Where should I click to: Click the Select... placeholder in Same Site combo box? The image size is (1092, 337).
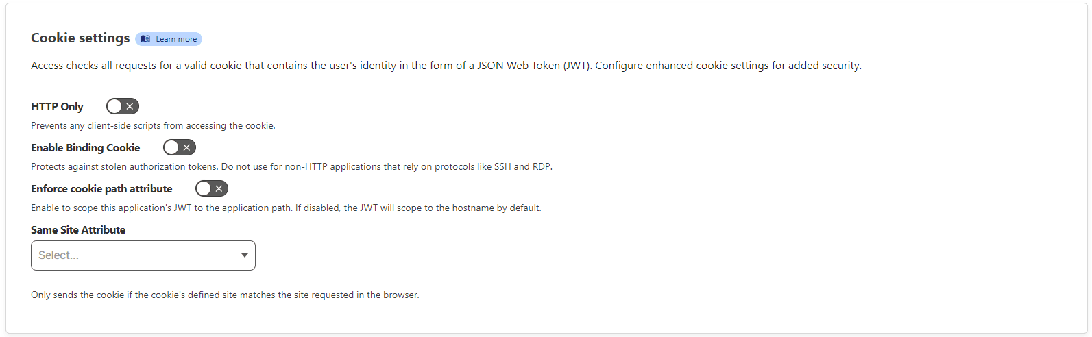[x=59, y=255]
